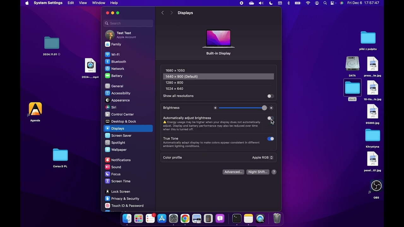Open Notifications settings

pyautogui.click(x=128, y=160)
